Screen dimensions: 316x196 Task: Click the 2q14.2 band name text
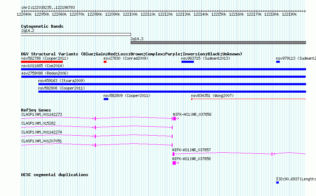28,31
